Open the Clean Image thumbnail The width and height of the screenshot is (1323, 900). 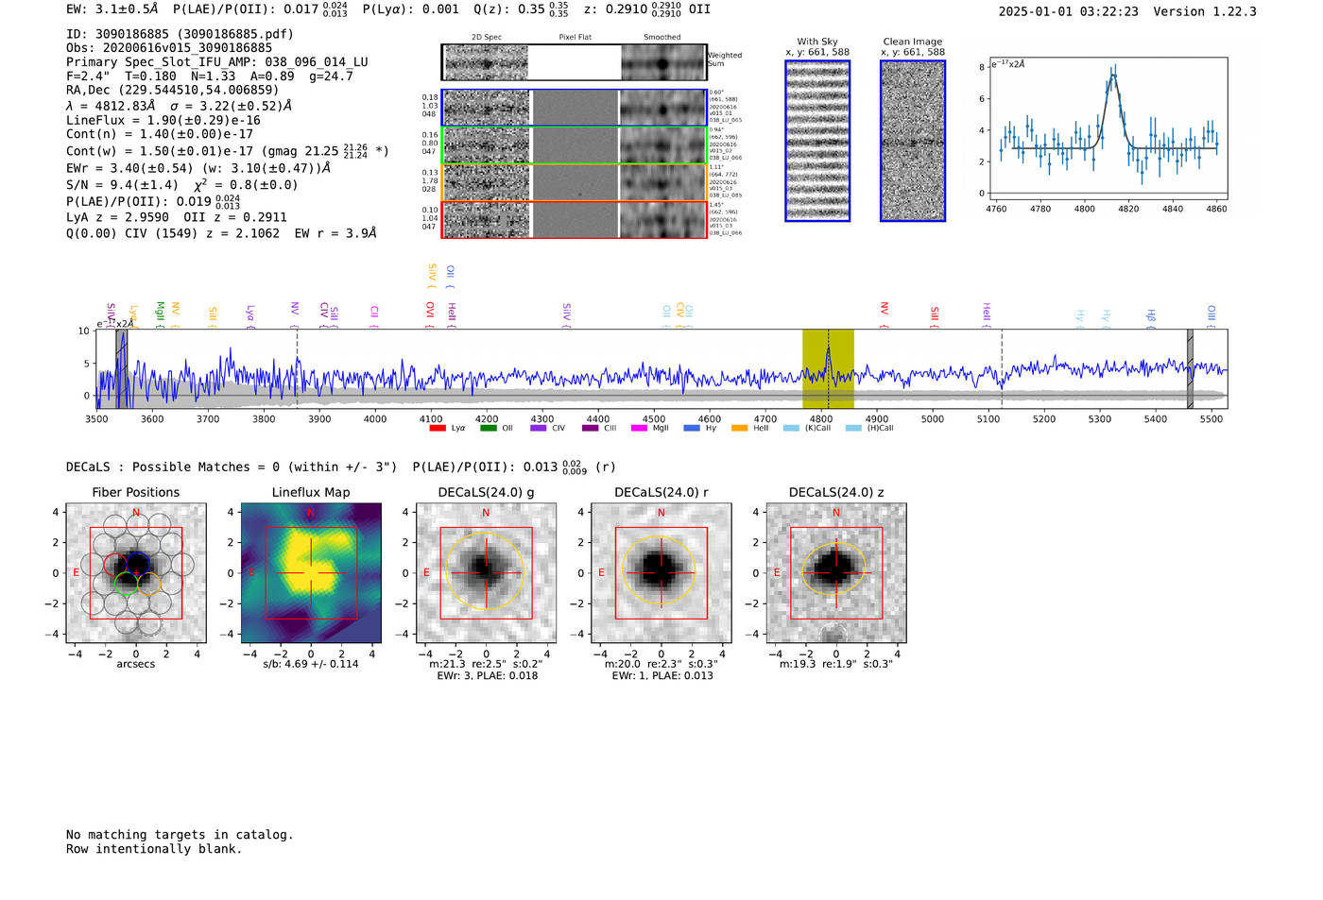point(913,141)
